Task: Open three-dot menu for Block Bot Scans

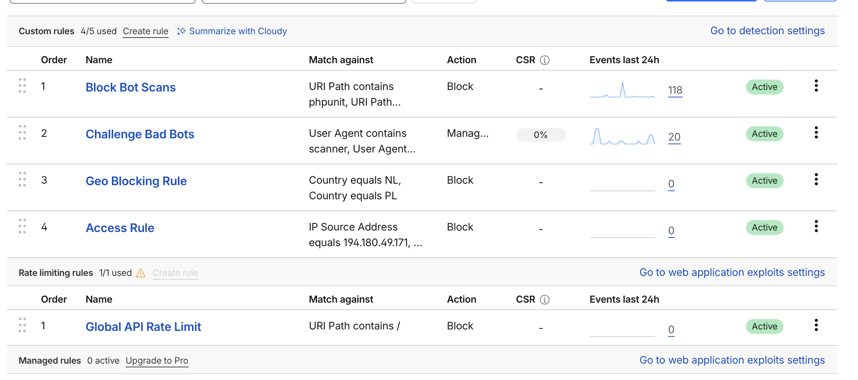Action: click(816, 86)
